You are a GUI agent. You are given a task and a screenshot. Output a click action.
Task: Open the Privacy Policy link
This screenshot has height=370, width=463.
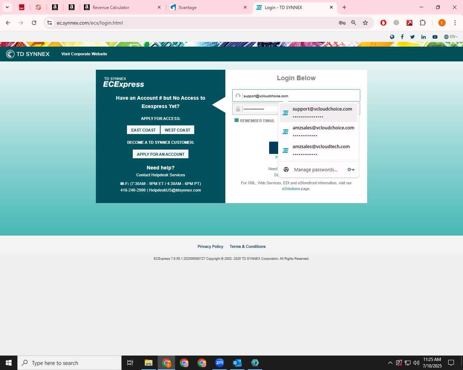pos(210,246)
